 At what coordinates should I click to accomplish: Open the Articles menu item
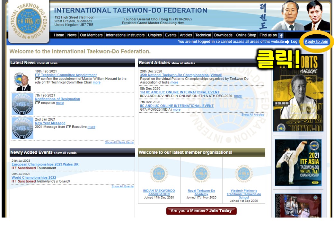(x=186, y=35)
